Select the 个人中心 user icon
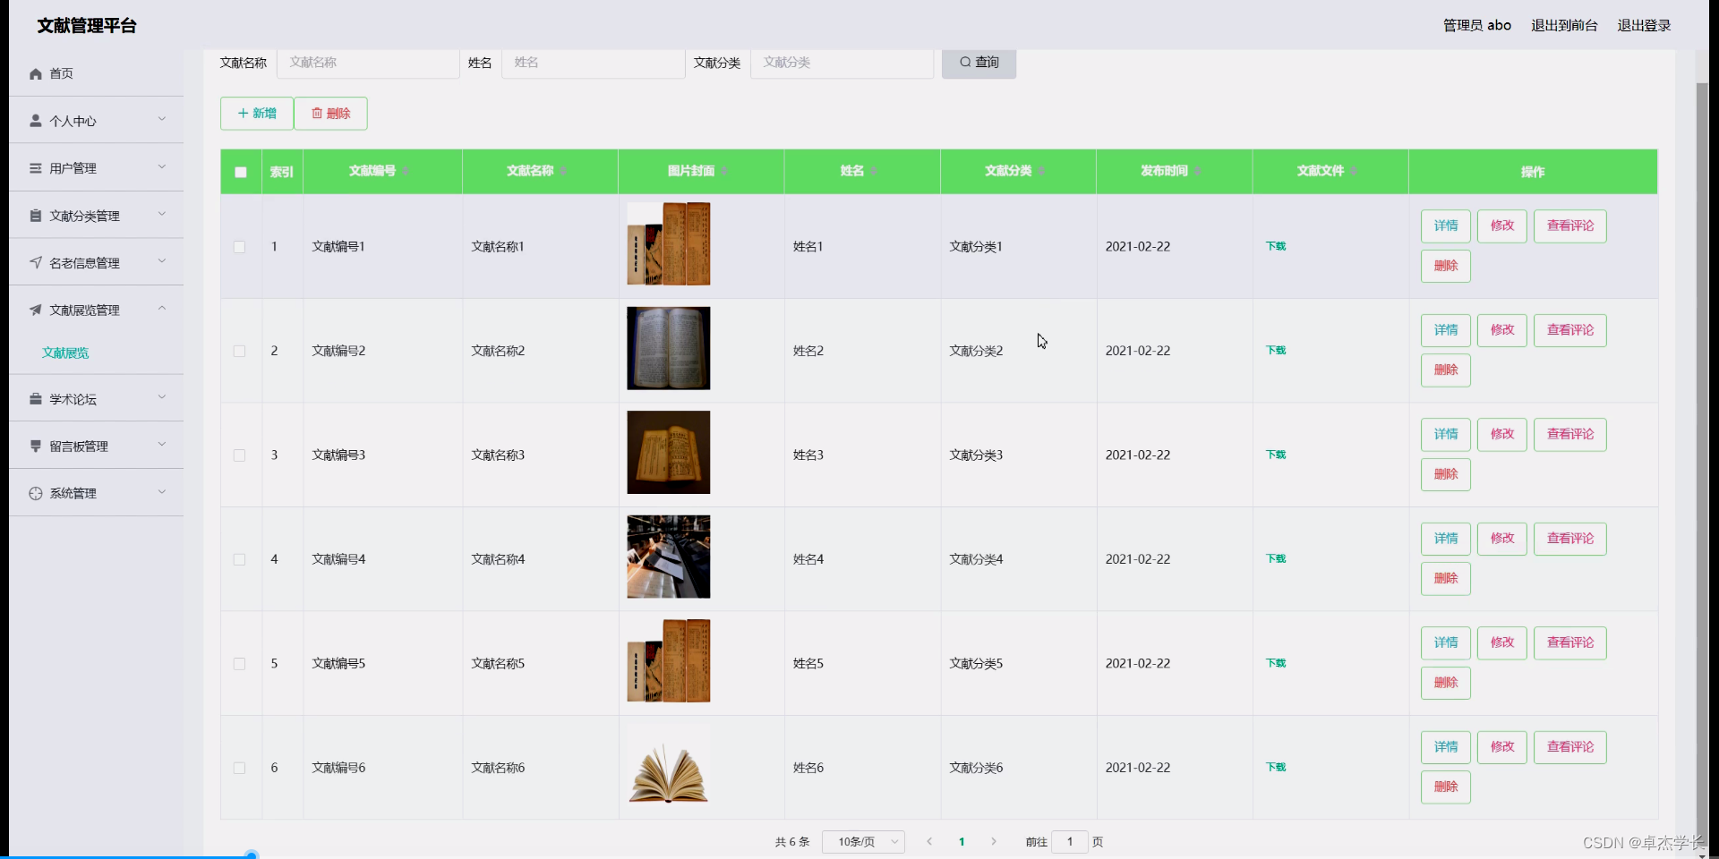The height and width of the screenshot is (859, 1719). [x=36, y=120]
